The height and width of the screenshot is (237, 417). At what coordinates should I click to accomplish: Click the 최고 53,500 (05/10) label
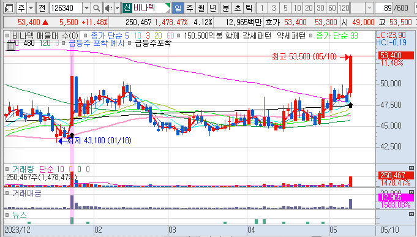click(304, 56)
